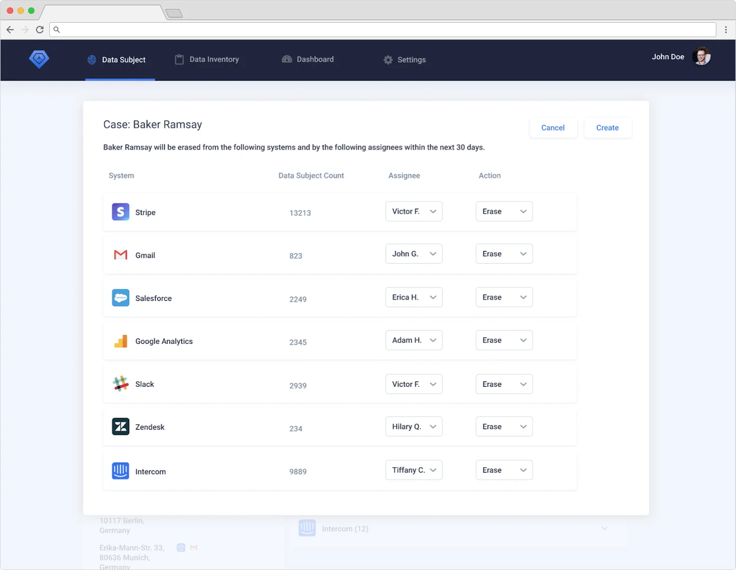736x570 pixels.
Task: Click the Intercom count 9889
Action: click(298, 471)
